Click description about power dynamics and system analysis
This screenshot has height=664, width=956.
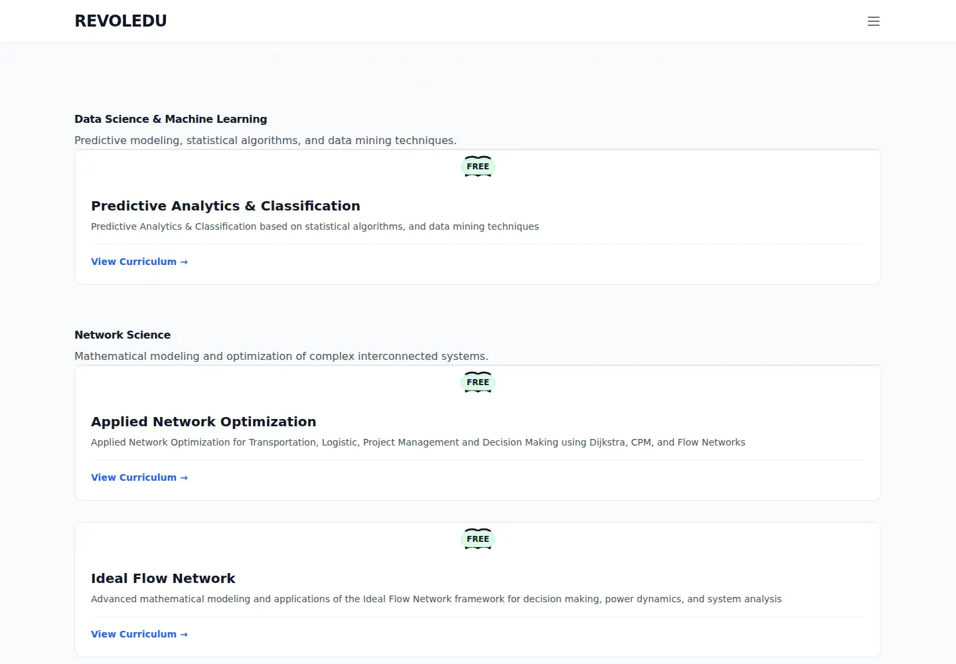tap(436, 599)
